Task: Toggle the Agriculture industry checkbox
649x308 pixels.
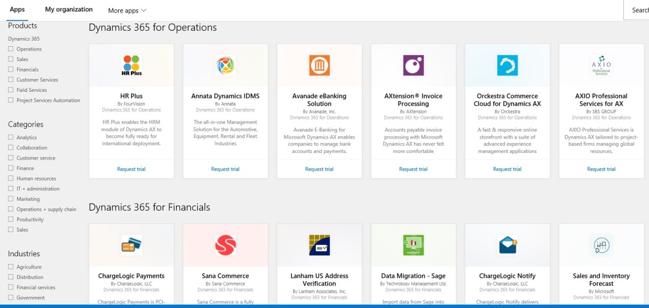Action: (11, 267)
